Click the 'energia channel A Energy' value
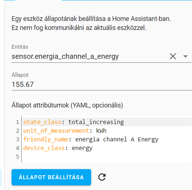 coord(117,139)
